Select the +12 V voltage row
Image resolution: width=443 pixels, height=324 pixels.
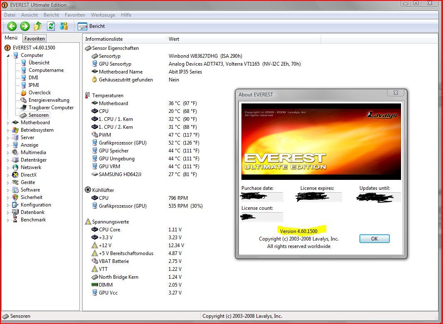(x=138, y=245)
